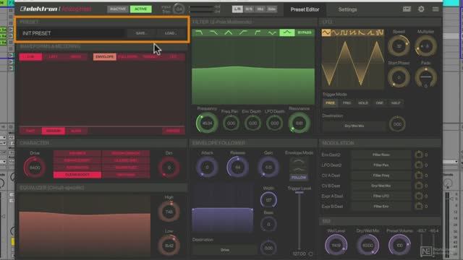The height and width of the screenshot is (260, 463).
Task: Select the 1-pole lowpass filter shape icon
Action: [213, 32]
